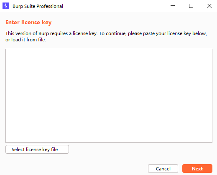Image resolution: width=217 pixels, height=175 pixels.
Task: Maximize the Burp Suite Professional window
Action: [x=191, y=6]
